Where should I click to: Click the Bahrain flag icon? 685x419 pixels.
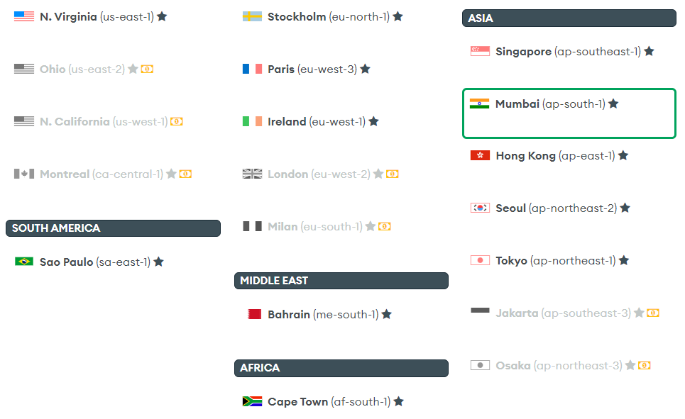click(254, 314)
